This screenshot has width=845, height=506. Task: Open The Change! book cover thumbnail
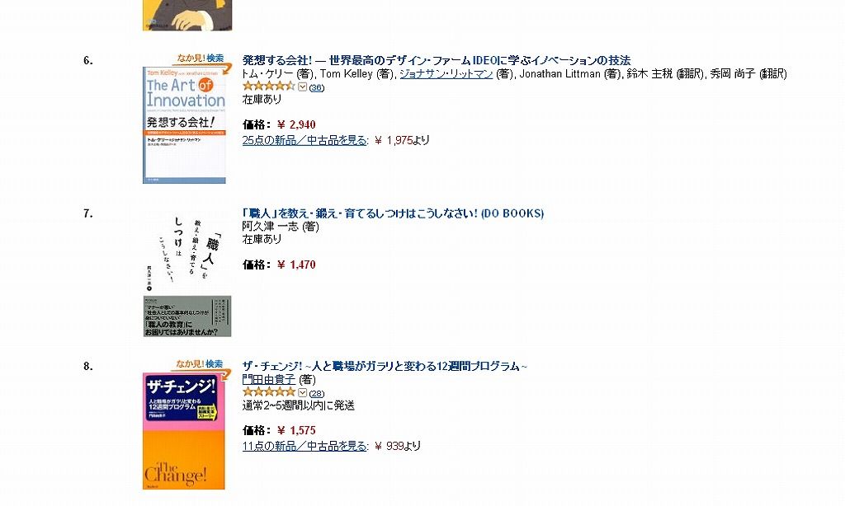(x=184, y=431)
